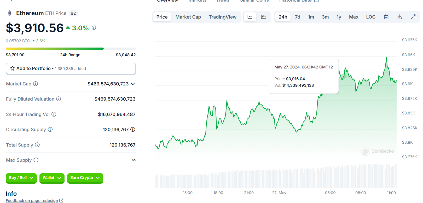Click the $16,670,964,487 trading volume value
Viewport: 423px width, 203px height.
[x=117, y=114]
